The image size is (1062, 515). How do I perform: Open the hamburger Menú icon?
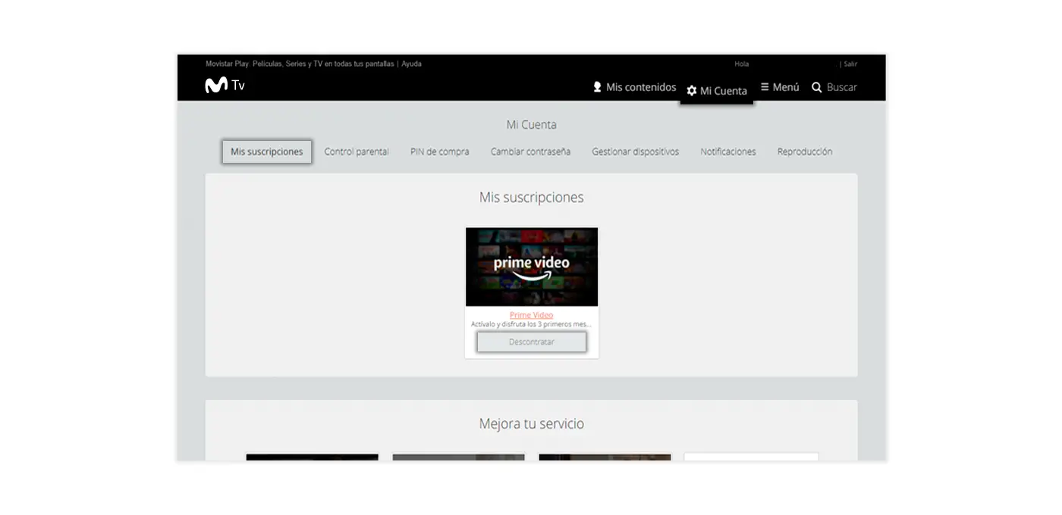pyautogui.click(x=765, y=87)
